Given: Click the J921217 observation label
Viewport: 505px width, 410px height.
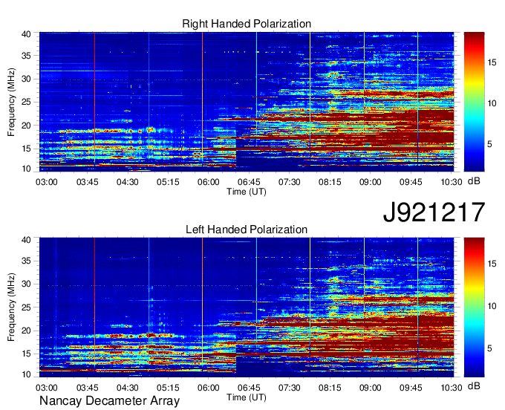Looking at the screenshot, I should pyautogui.click(x=434, y=212).
